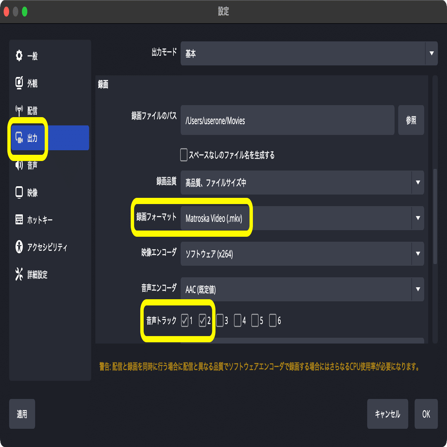Open the 音声エンコーダ dropdown
Image resolution: width=447 pixels, height=447 pixels.
point(302,289)
